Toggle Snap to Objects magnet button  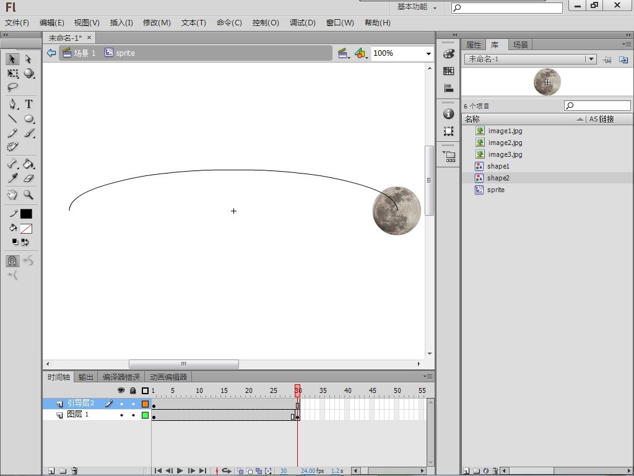[x=12, y=261]
